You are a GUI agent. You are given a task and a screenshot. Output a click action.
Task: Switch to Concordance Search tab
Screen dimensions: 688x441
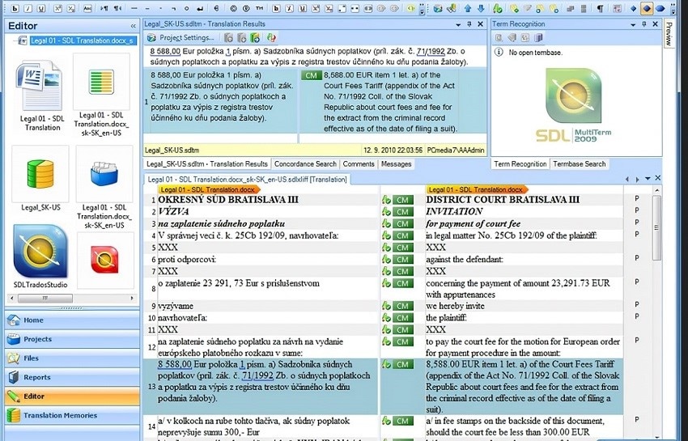tap(305, 164)
